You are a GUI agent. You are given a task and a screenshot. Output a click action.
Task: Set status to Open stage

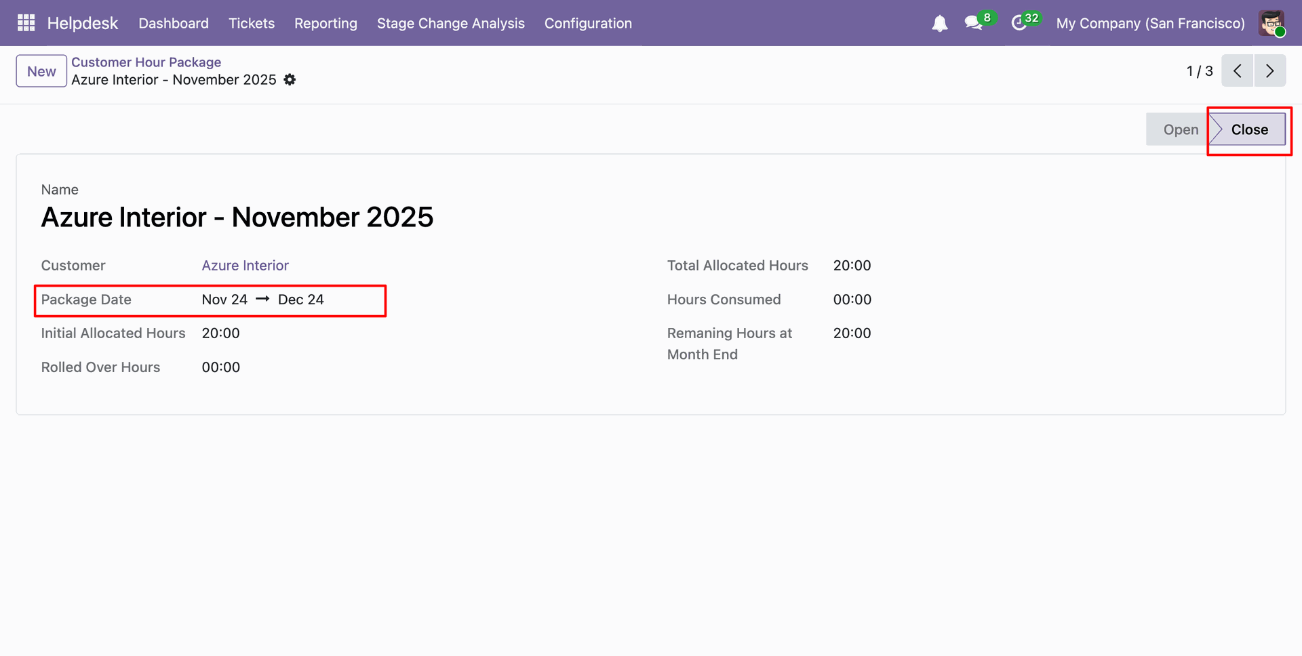1180,129
